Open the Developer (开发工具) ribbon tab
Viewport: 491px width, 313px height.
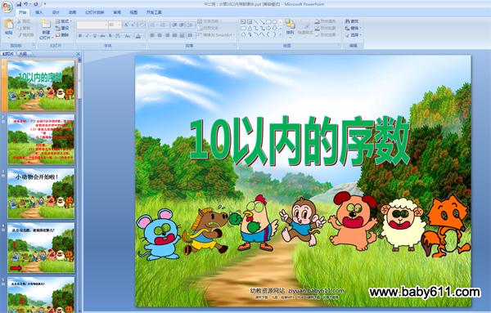(x=154, y=12)
